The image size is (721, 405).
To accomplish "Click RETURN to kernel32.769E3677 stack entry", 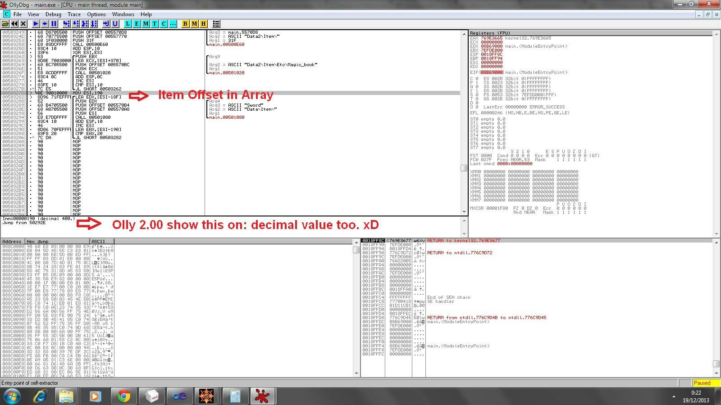I will click(464, 241).
